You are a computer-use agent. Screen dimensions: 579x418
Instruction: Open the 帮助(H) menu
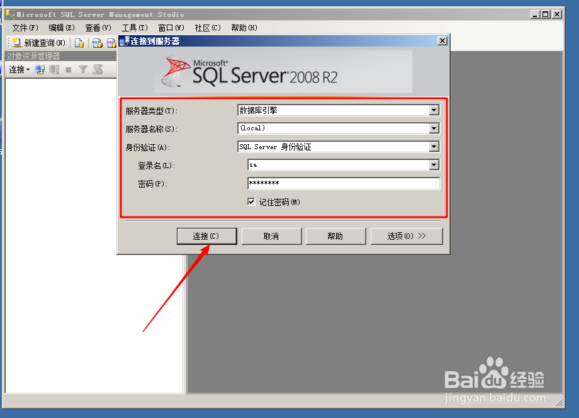(244, 28)
